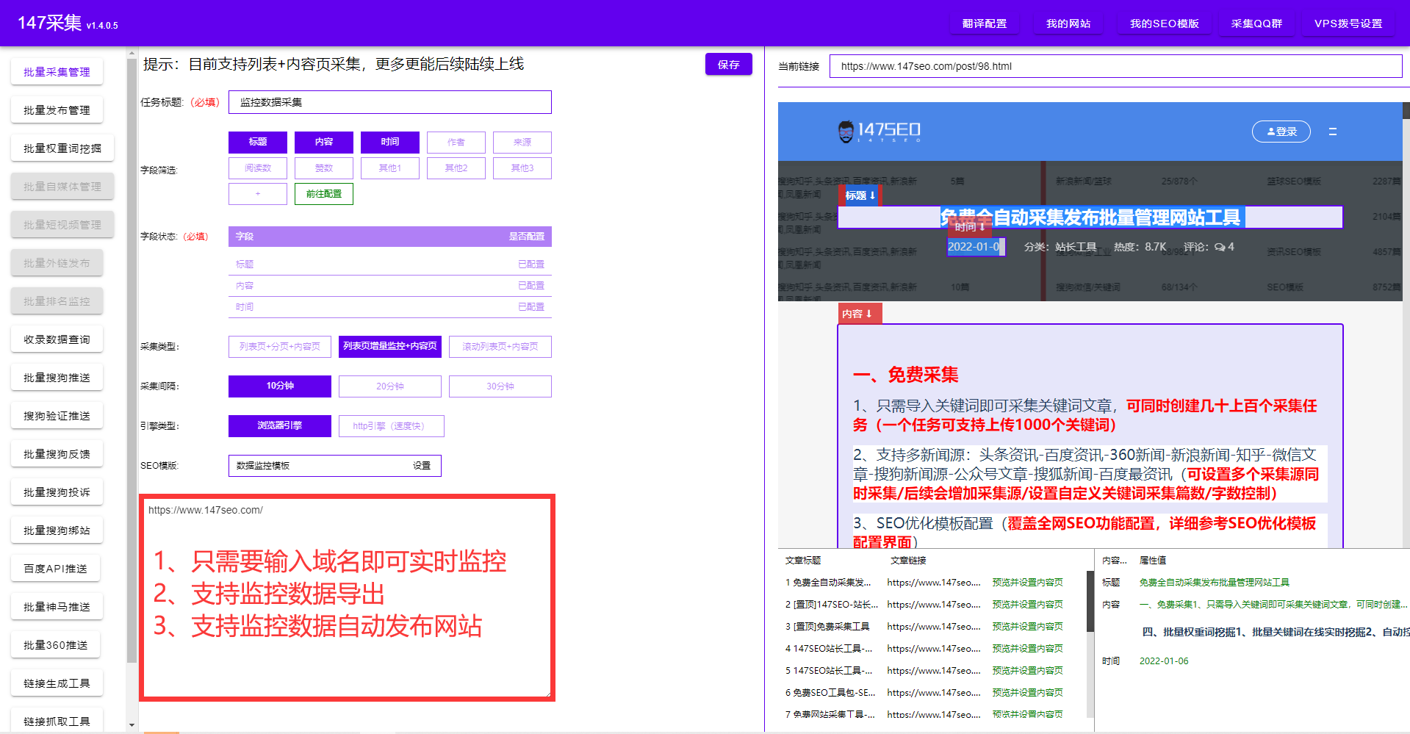Click the red 内容 sort-down marker

[x=859, y=313]
